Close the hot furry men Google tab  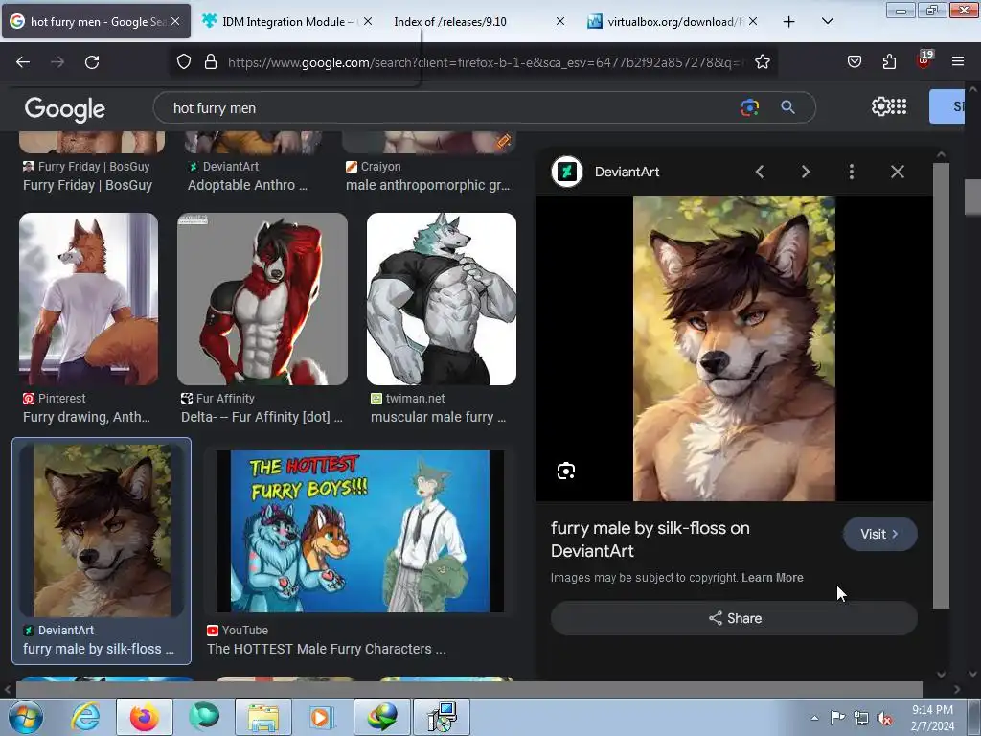[x=176, y=21]
